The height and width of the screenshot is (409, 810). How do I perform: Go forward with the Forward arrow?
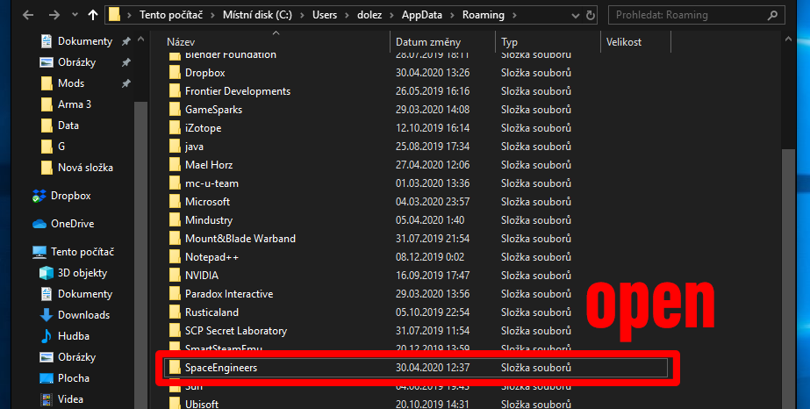[x=54, y=15]
